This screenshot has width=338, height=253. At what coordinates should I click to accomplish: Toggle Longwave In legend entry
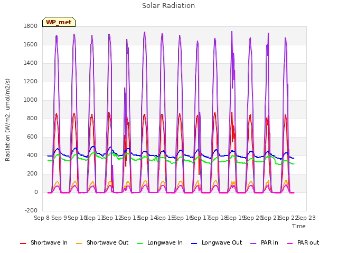(x=159, y=242)
